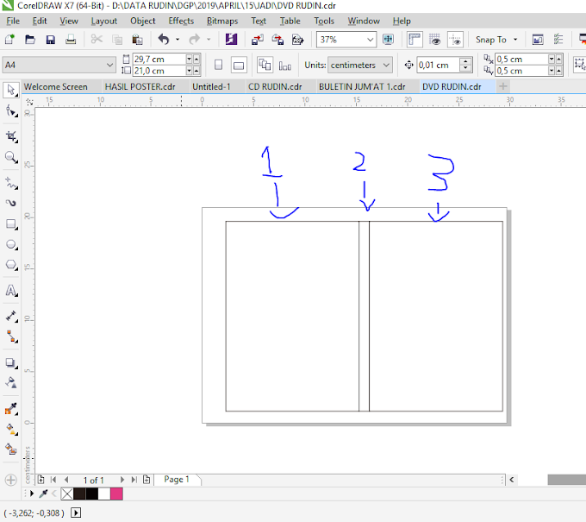Open the page width 29,7 cm dropdown
Image resolution: width=586 pixels, height=522 pixels.
[x=189, y=60]
